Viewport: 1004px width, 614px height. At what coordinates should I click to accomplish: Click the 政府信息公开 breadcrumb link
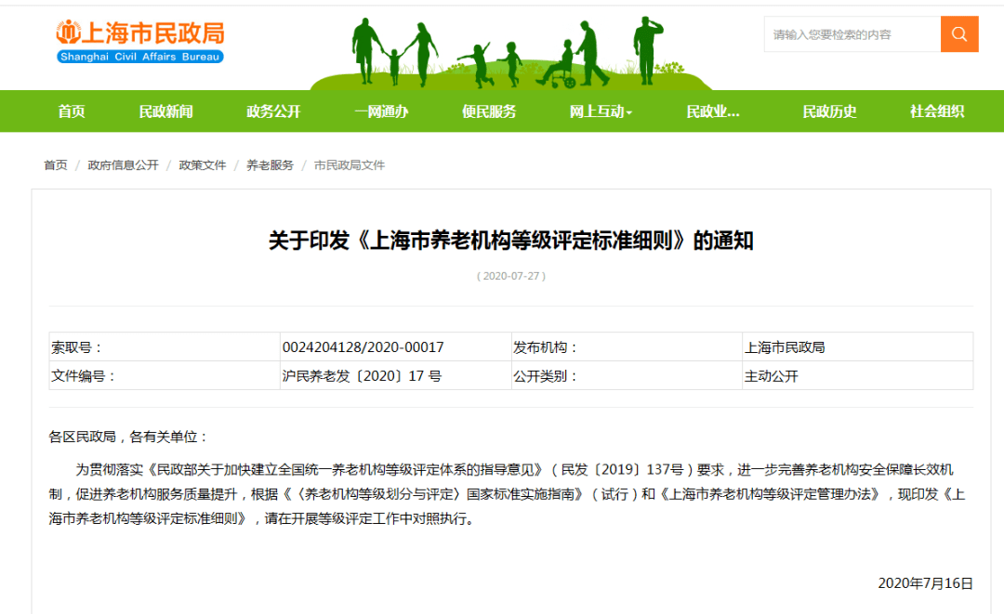click(x=123, y=165)
